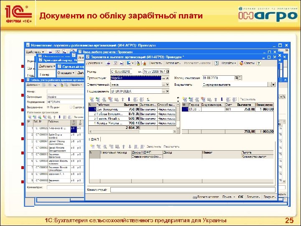Open the Вид выплаты selector for Очередная выплата

coord(270,85)
